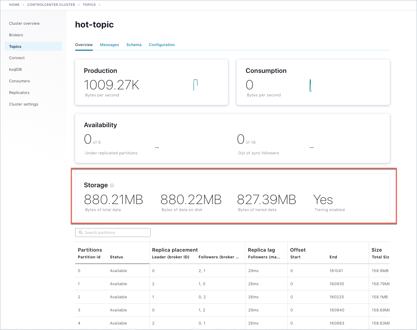Image resolution: width=417 pixels, height=330 pixels.
Task: Click the magnifier icon in partition search
Action: (81, 233)
